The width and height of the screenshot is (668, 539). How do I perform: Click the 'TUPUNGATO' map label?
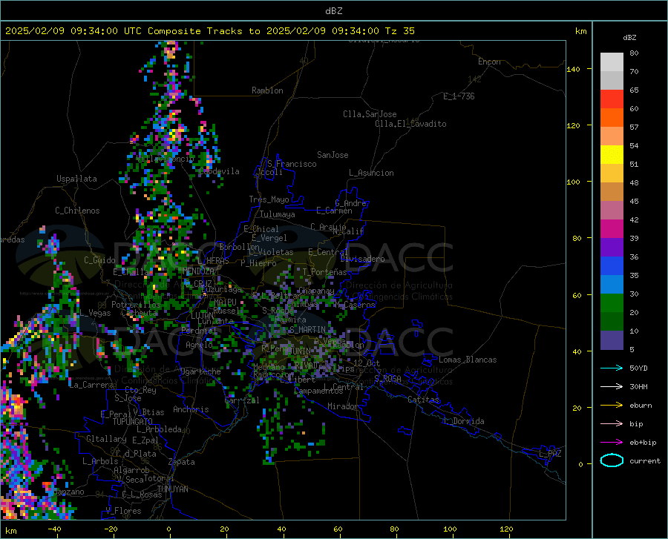tap(133, 422)
